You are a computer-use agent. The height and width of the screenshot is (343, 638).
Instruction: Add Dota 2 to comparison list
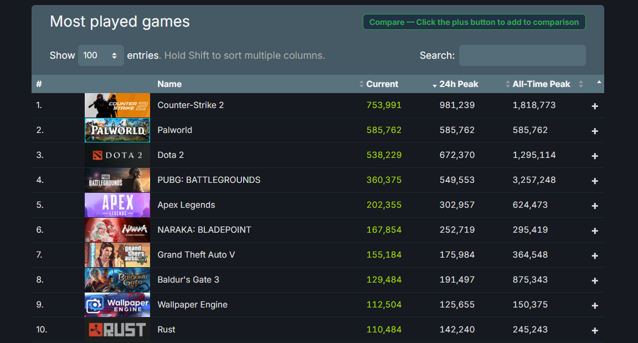(595, 156)
